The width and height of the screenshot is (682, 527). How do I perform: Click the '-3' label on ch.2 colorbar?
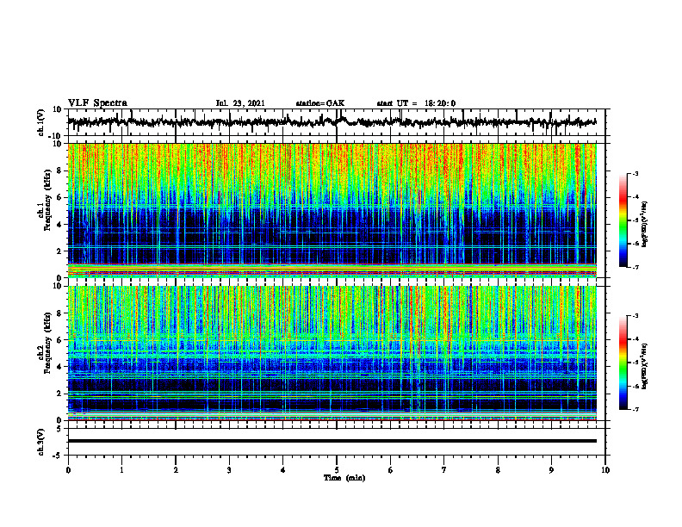coord(635,316)
